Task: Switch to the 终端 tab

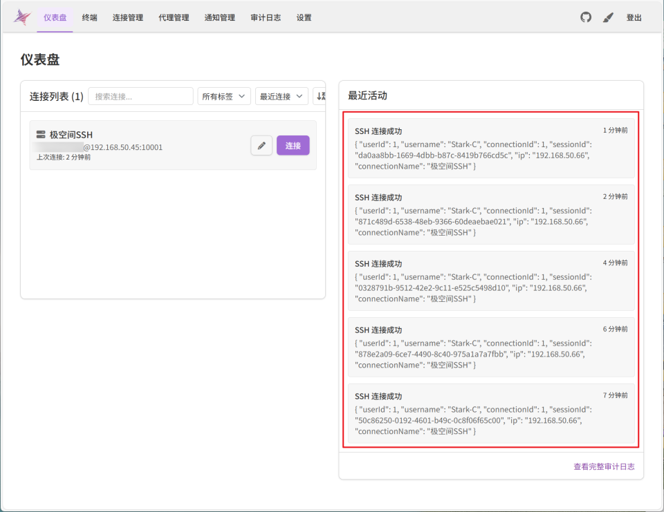Action: (89, 17)
